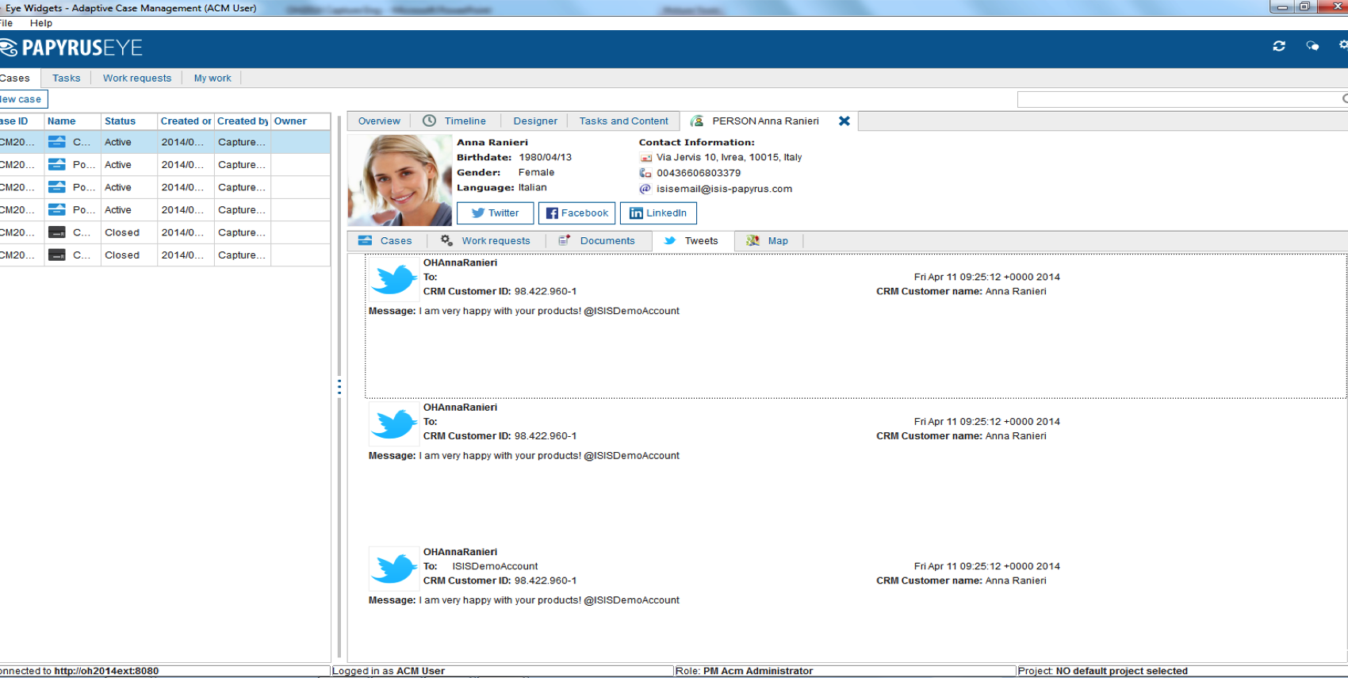Click the vertical splitter handle dots between panels

pos(339,387)
